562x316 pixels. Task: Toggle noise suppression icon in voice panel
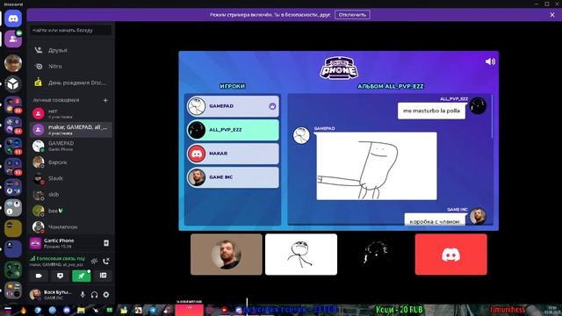coord(94,262)
